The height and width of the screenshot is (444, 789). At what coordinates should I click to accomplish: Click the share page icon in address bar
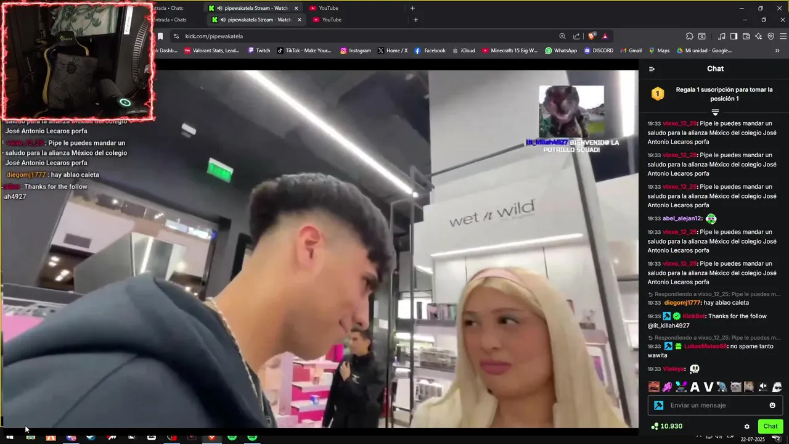coord(576,36)
